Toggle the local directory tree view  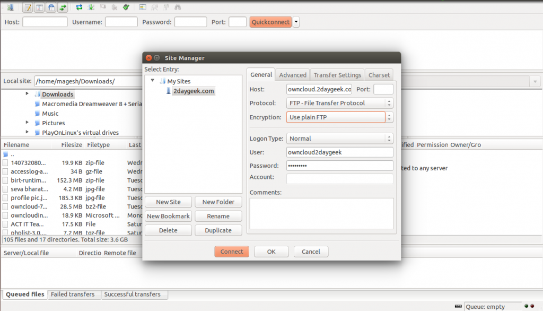coord(40,7)
